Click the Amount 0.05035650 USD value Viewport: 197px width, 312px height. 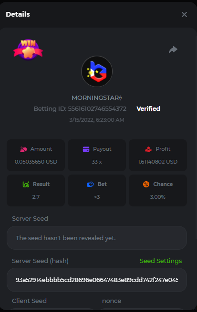[36, 162]
